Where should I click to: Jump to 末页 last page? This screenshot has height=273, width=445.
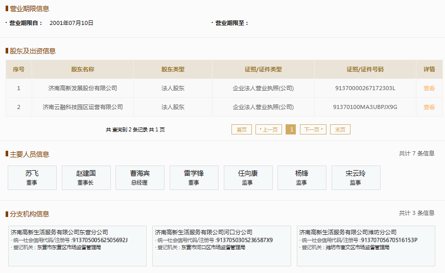click(x=340, y=129)
